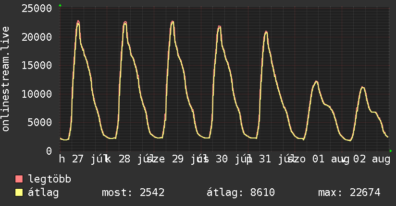Click the 10000 y-axis label
The height and width of the screenshot is (206, 396).
pos(37,94)
